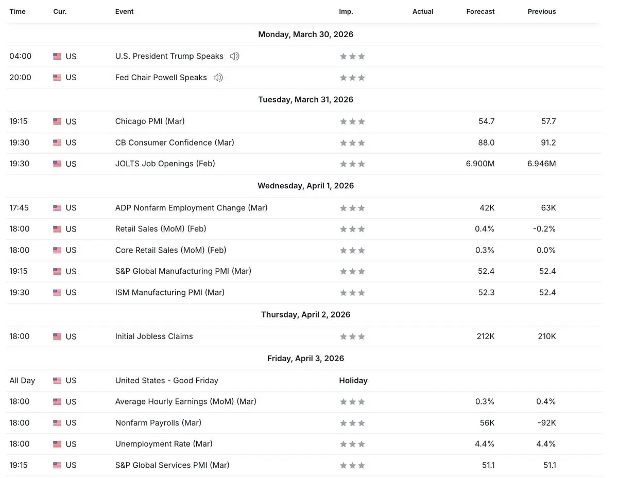Click speaker icon next to Trump Speaks
Viewport: 618px width, 478px height.
(x=234, y=56)
